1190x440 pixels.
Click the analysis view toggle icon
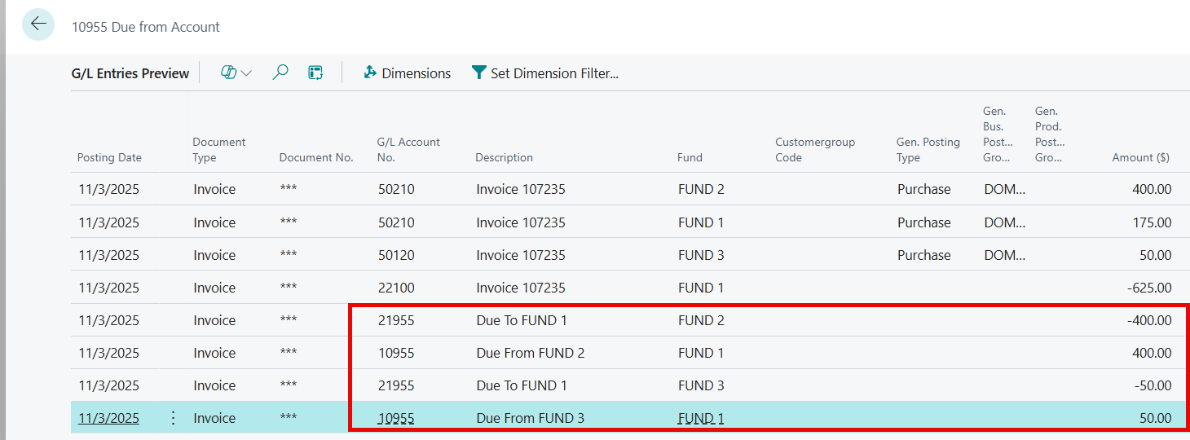point(315,73)
